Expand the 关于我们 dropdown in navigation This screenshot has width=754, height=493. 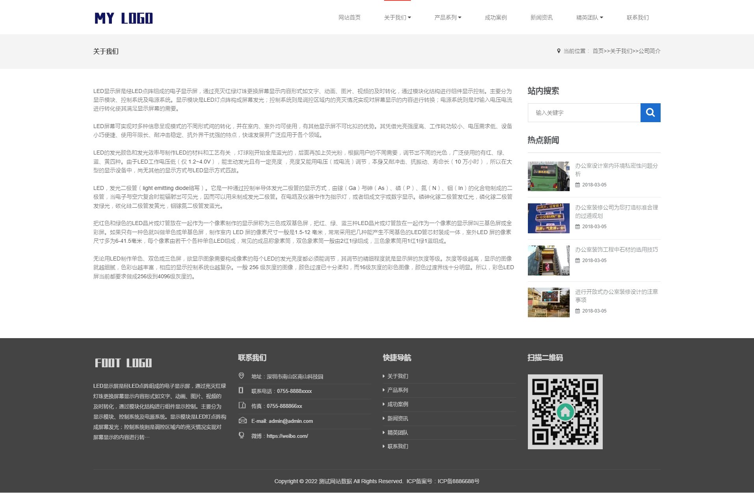pyautogui.click(x=397, y=18)
